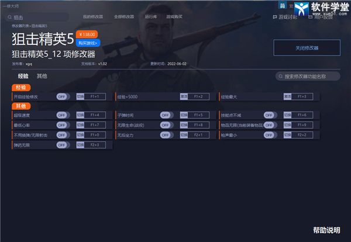
Task: Click the F2+1 hotkey box for 无后坐力
Action: tap(198, 135)
